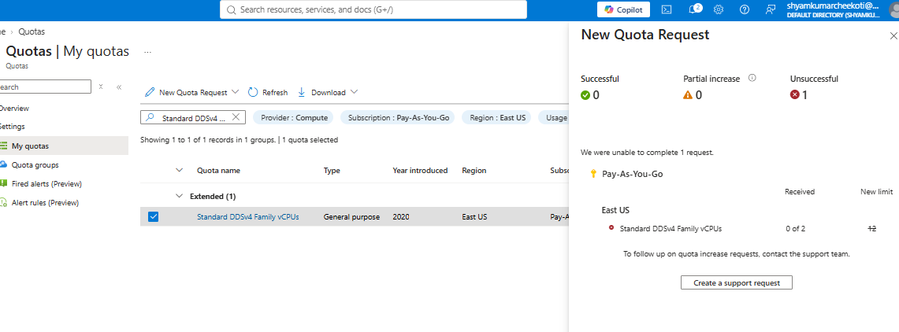Collapse the sidebar with the double chevron
Screen dimensions: 899x332
[x=119, y=87]
